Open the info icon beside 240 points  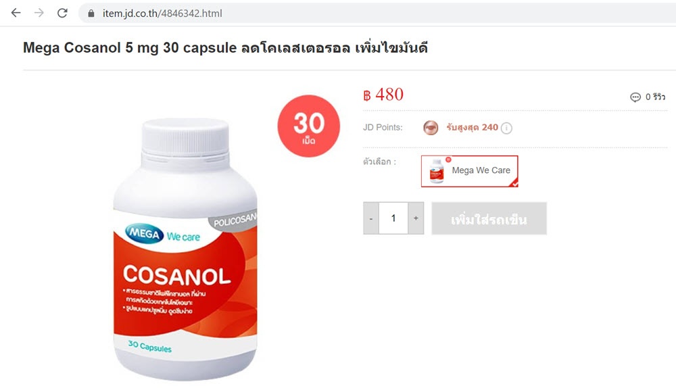[x=506, y=128]
